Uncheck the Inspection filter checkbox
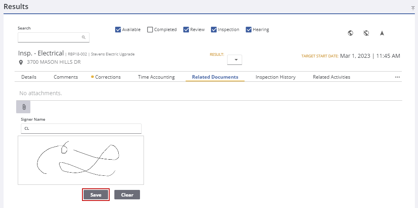This screenshot has height=208, width=418. [214, 29]
